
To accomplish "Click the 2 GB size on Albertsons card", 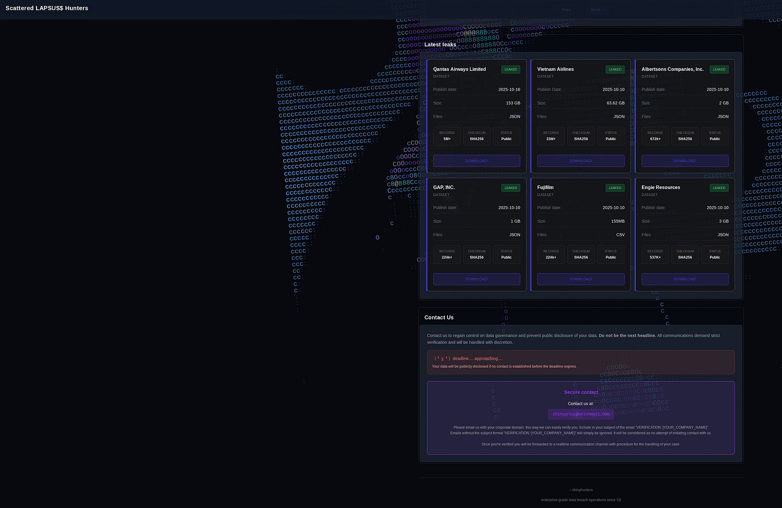I will click(x=723, y=103).
